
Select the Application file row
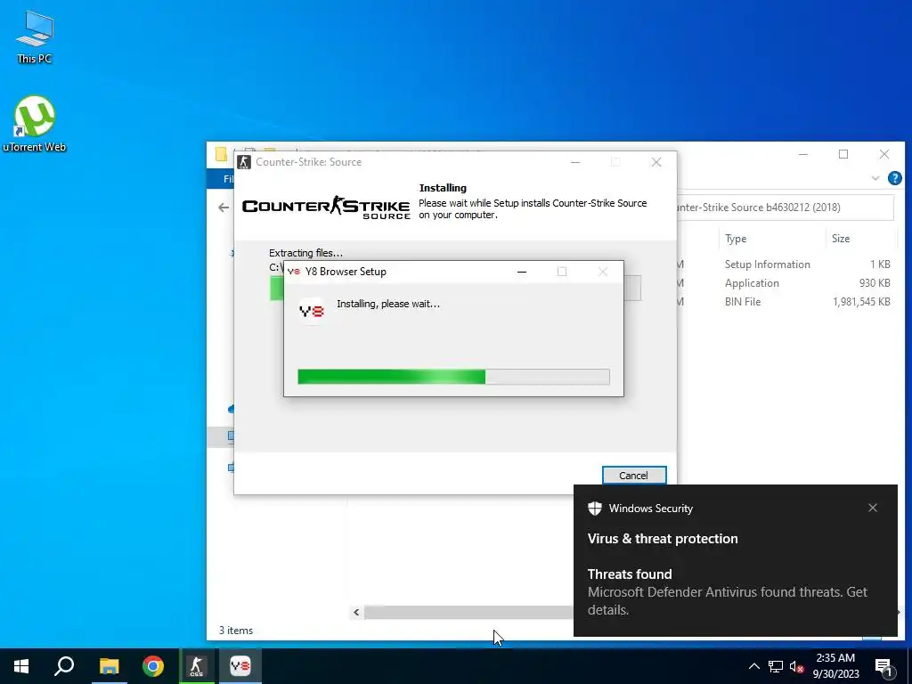pyautogui.click(x=784, y=282)
